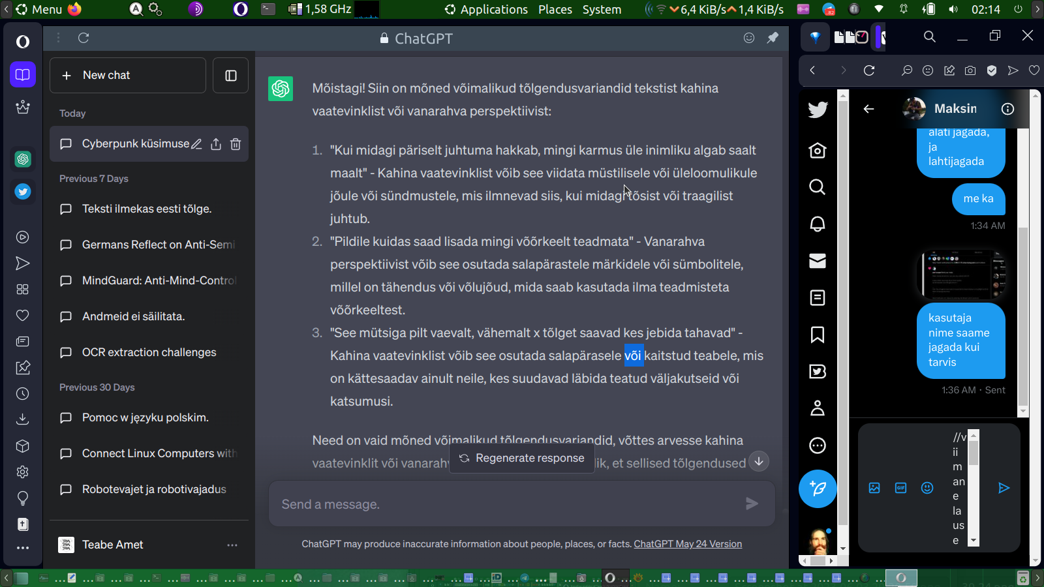Screen dimensions: 1044x587
Task: Take a snapshot with the camera icon
Action: pyautogui.click(x=971, y=70)
